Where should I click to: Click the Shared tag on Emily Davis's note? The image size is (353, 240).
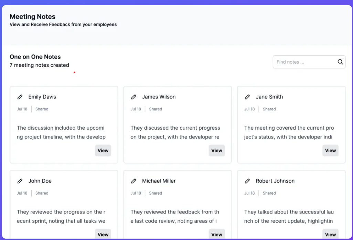coord(41,109)
